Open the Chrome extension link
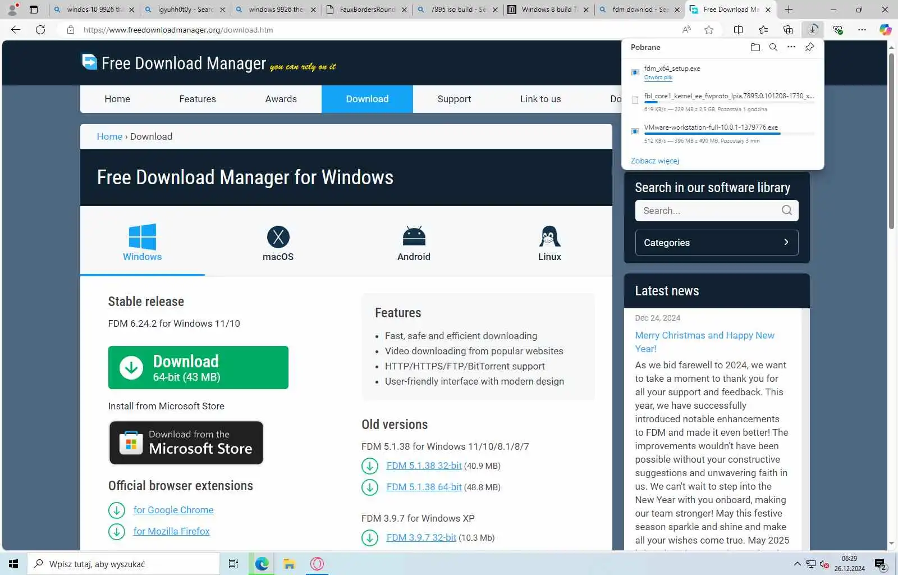 coord(173,510)
